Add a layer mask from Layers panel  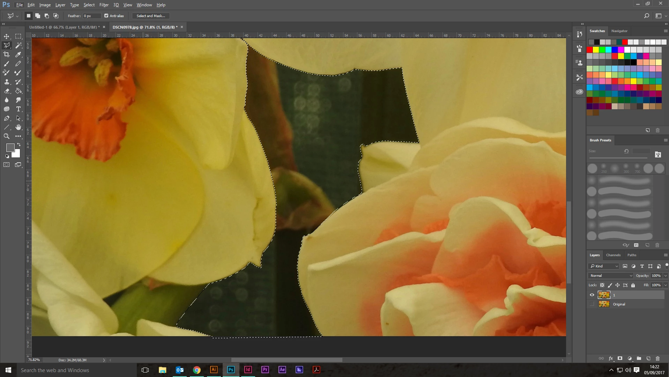point(620,358)
